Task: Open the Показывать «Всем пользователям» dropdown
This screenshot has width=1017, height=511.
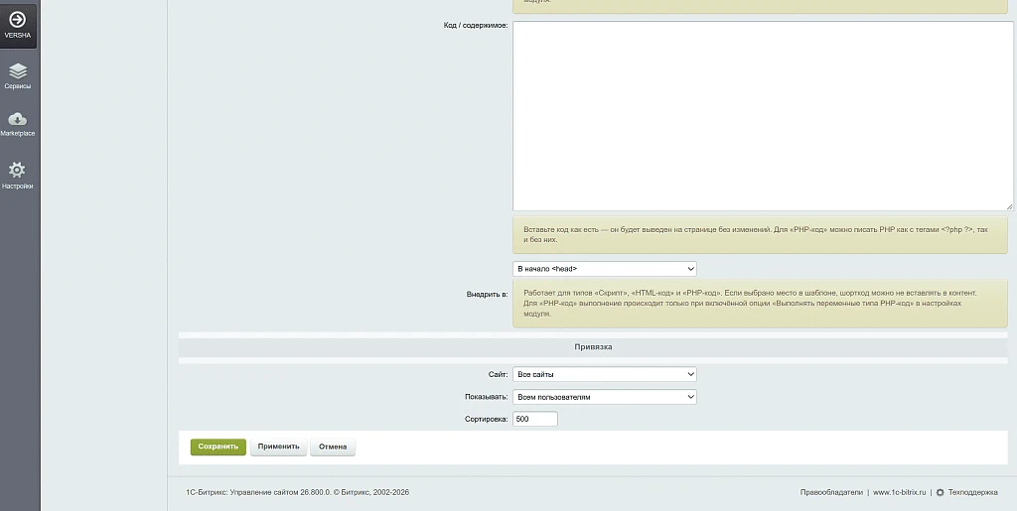Action: pos(605,397)
